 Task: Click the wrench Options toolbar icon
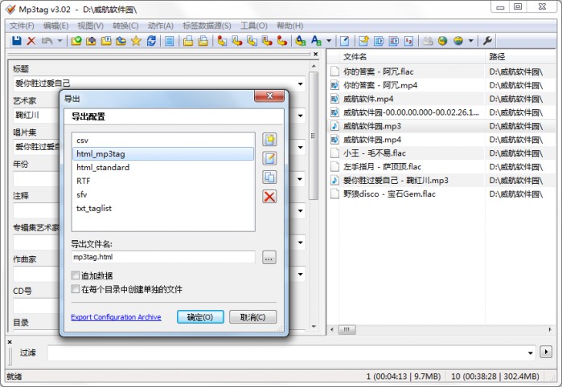(487, 41)
